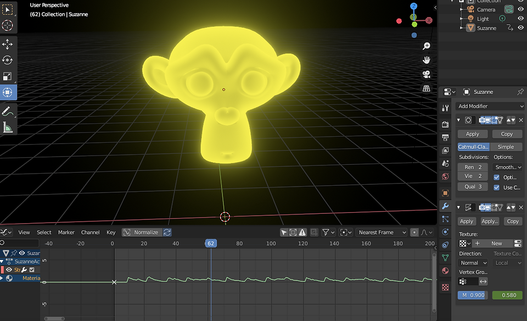Open the Channel menu
527x321 pixels.
pyautogui.click(x=91, y=232)
